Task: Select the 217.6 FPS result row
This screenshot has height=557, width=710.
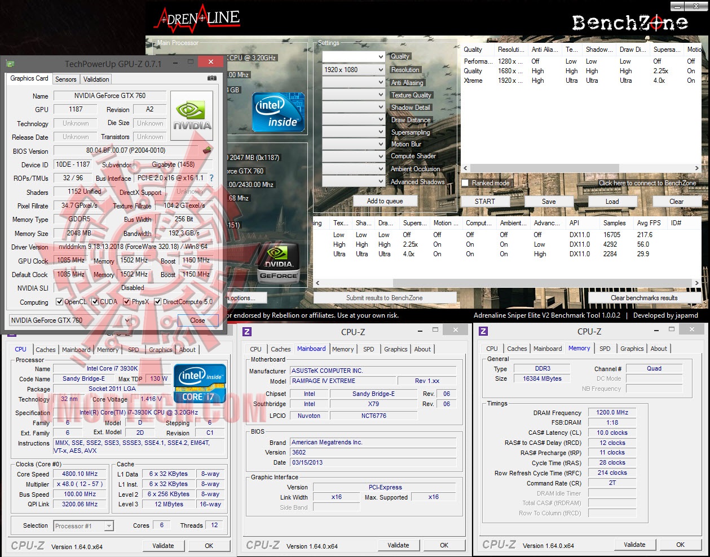Action: tap(508, 235)
